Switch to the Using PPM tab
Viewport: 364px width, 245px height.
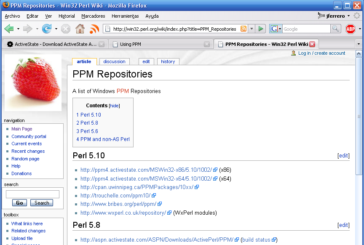point(160,44)
